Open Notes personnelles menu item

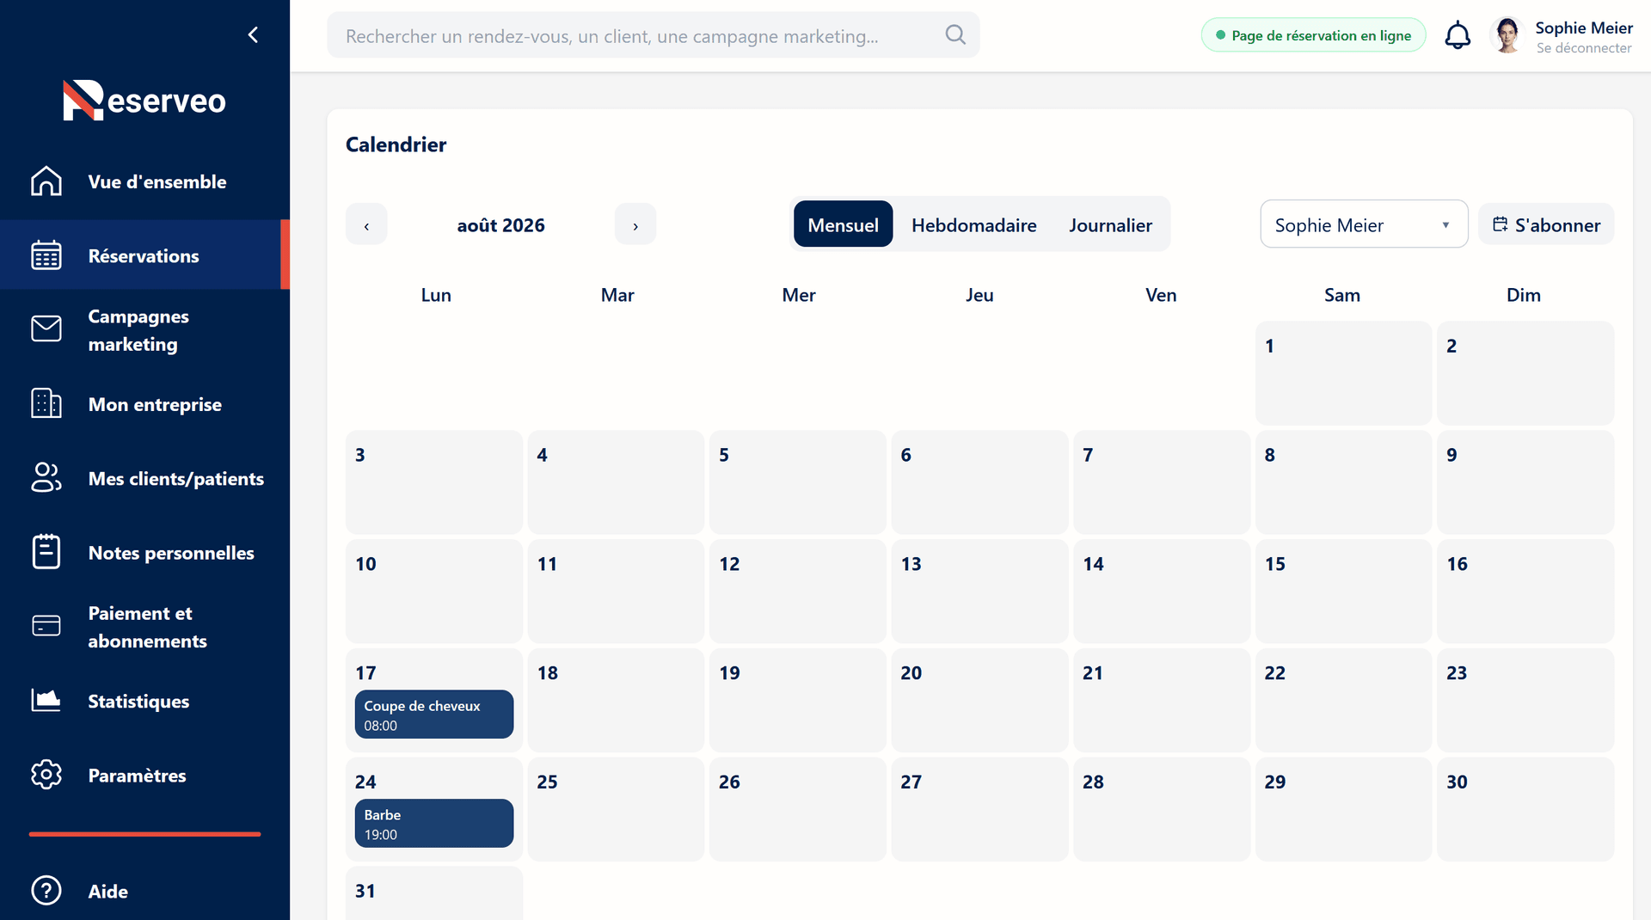[144, 552]
